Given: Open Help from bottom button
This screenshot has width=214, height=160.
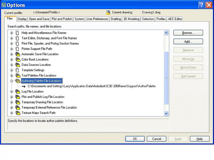Looking at the screenshot, I should click(x=200, y=139).
